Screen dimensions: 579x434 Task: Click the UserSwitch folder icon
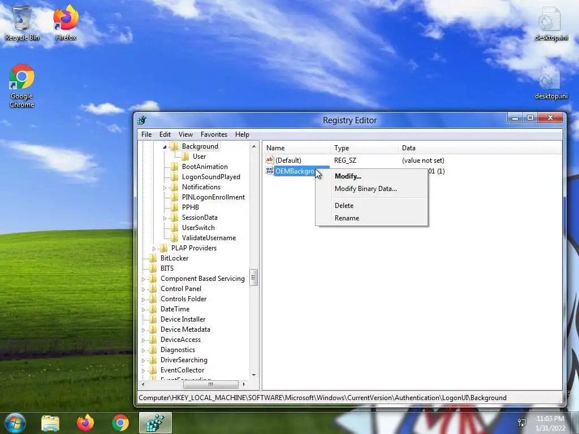tap(174, 227)
